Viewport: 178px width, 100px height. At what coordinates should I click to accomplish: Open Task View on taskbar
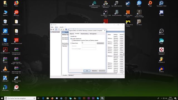tap(38, 98)
